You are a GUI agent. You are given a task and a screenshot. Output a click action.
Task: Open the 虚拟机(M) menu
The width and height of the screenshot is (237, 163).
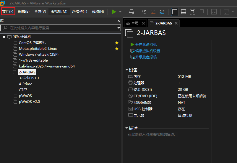pos(59,11)
